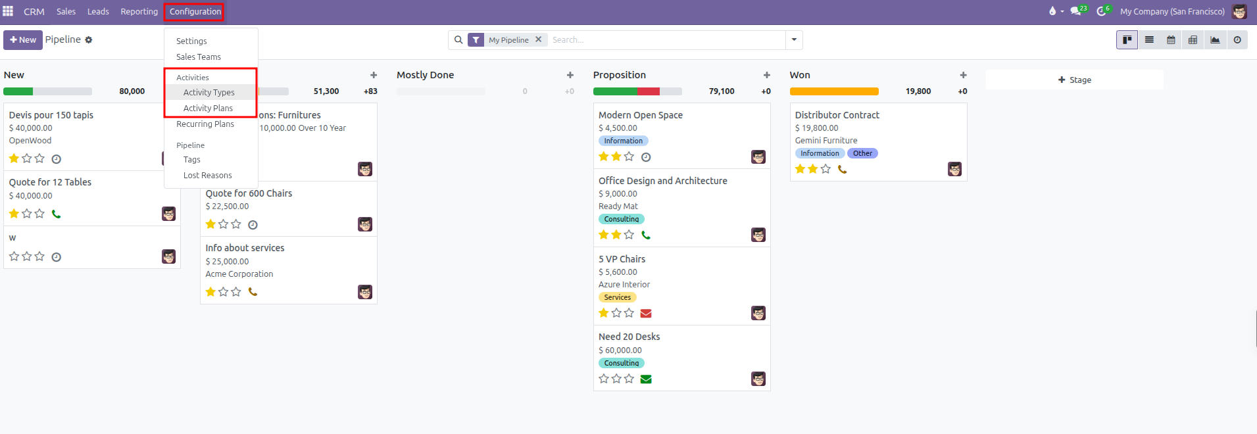1257x434 pixels.
Task: Click the New button
Action: [23, 40]
